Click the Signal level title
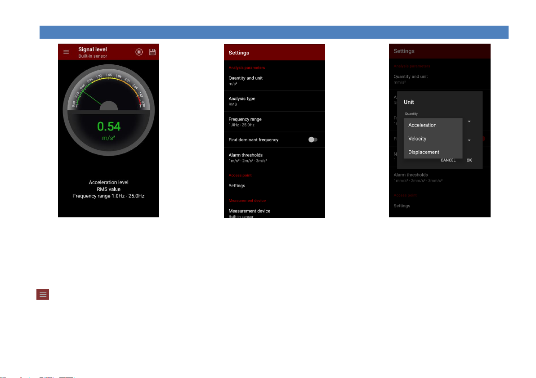This screenshot has height=378, width=536. coord(92,49)
